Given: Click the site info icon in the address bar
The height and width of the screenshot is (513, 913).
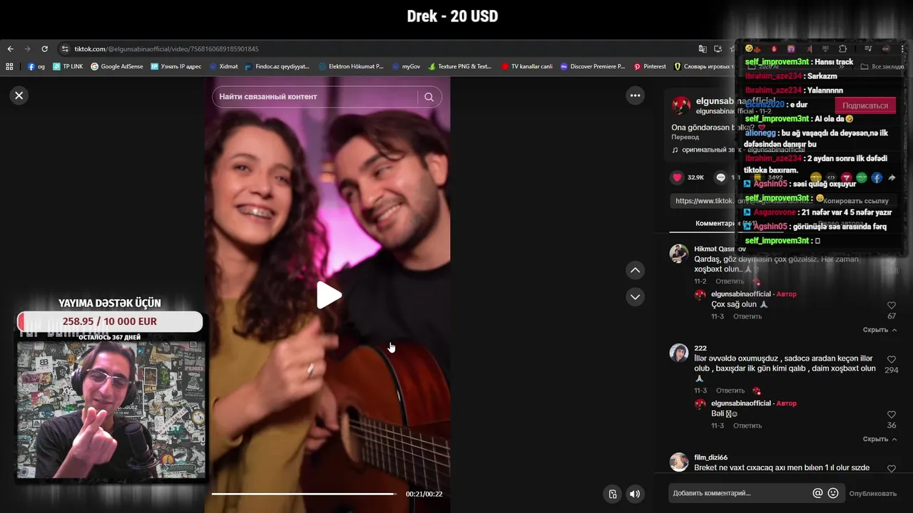Looking at the screenshot, I should [65, 49].
